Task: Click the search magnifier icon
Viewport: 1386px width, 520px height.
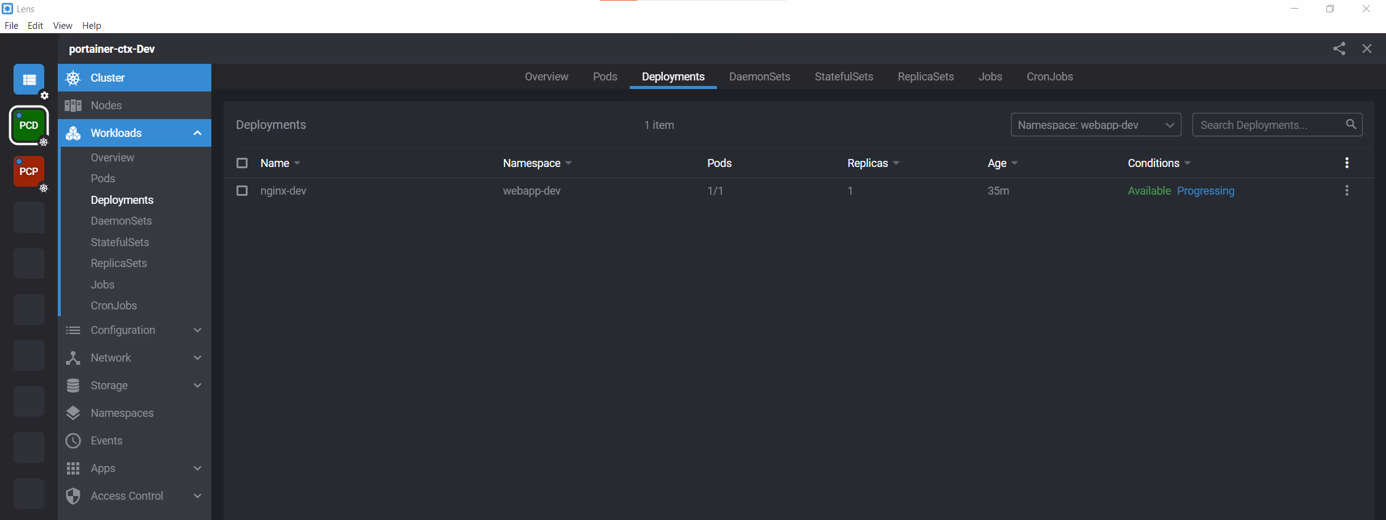Action: tap(1351, 125)
